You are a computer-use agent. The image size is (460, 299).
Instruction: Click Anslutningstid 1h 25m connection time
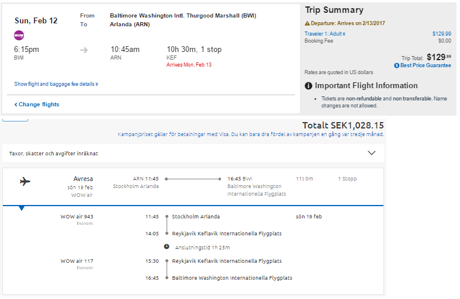tap(202, 248)
